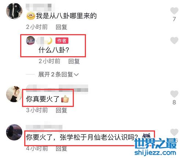
Task: Tap the like count 8
Action: coord(174,102)
